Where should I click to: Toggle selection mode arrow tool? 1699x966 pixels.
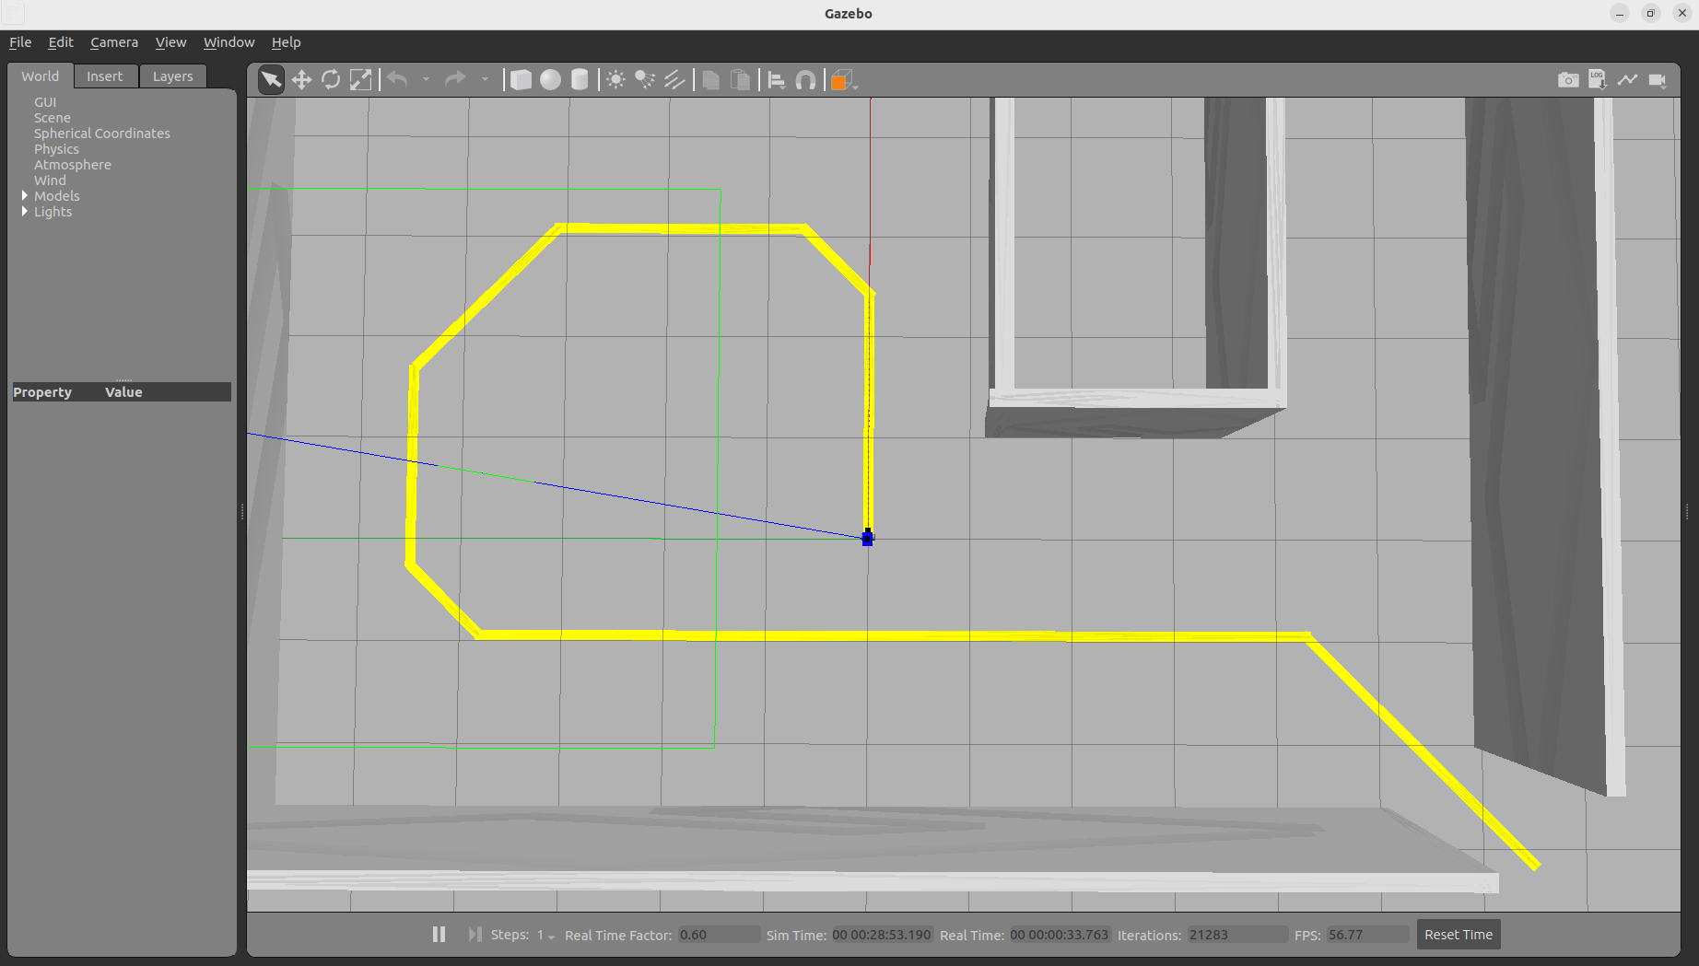[271, 80]
